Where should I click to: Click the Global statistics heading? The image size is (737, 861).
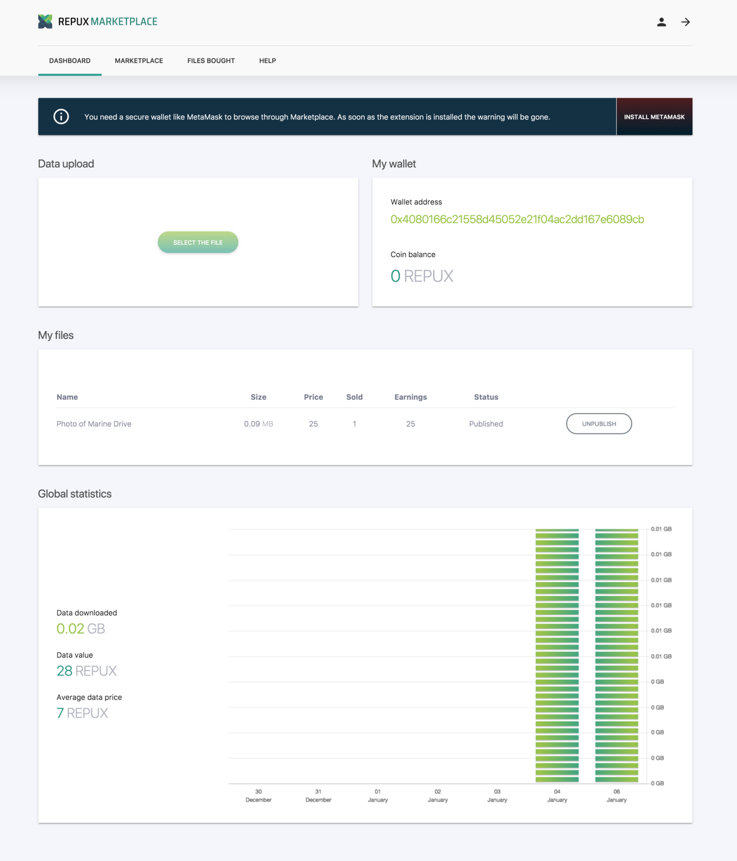[x=75, y=493]
